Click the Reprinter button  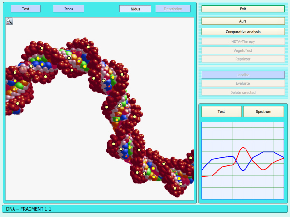[243, 59]
